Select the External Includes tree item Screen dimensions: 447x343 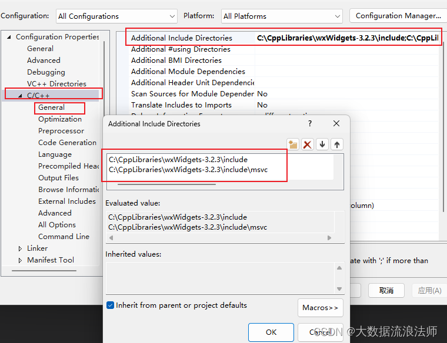pos(67,201)
